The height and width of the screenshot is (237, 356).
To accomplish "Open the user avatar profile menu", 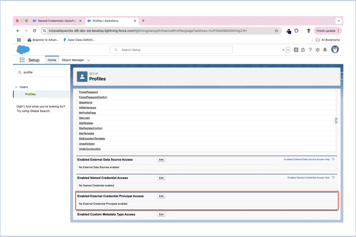I will 335,49.
